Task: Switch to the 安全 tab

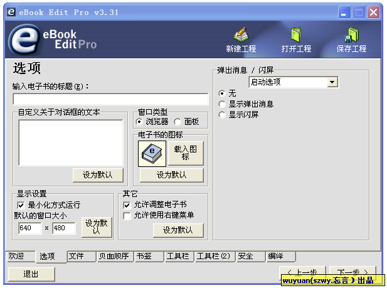Action: tap(251, 256)
